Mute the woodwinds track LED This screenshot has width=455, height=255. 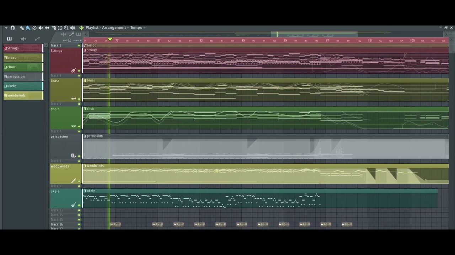79,181
